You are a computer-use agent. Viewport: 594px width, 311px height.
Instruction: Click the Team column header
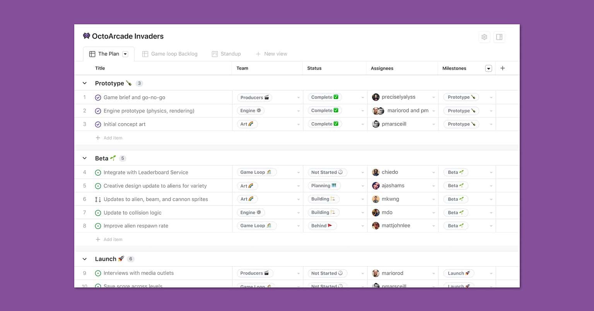tap(242, 68)
